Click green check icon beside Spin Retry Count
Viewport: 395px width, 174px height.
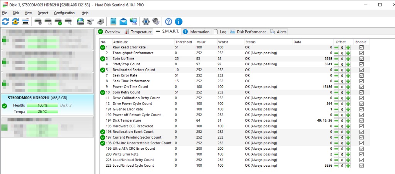pyautogui.click(x=103, y=93)
